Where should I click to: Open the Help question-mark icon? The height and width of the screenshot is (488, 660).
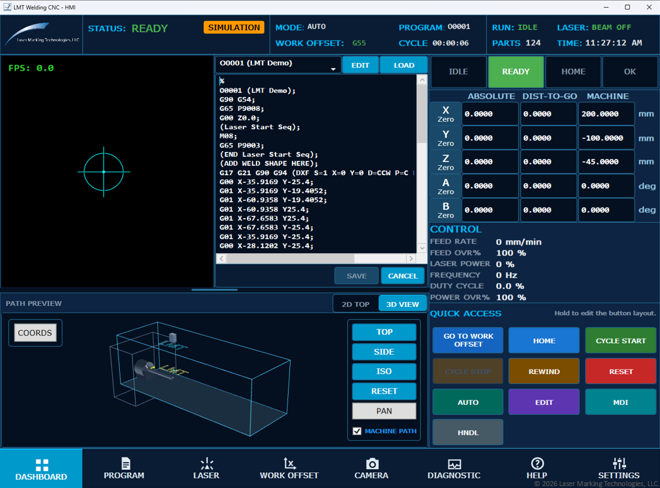point(537,463)
